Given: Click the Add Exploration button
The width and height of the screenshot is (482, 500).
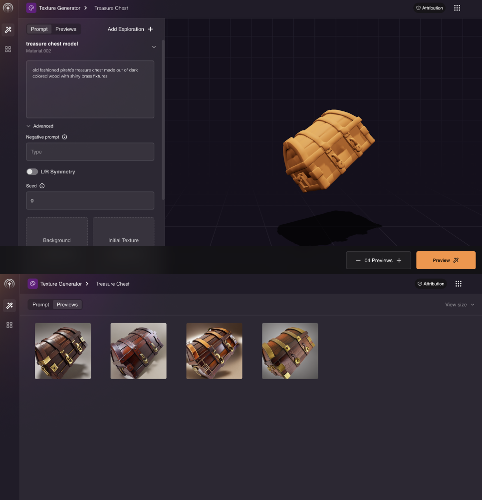Looking at the screenshot, I should [x=130, y=29].
